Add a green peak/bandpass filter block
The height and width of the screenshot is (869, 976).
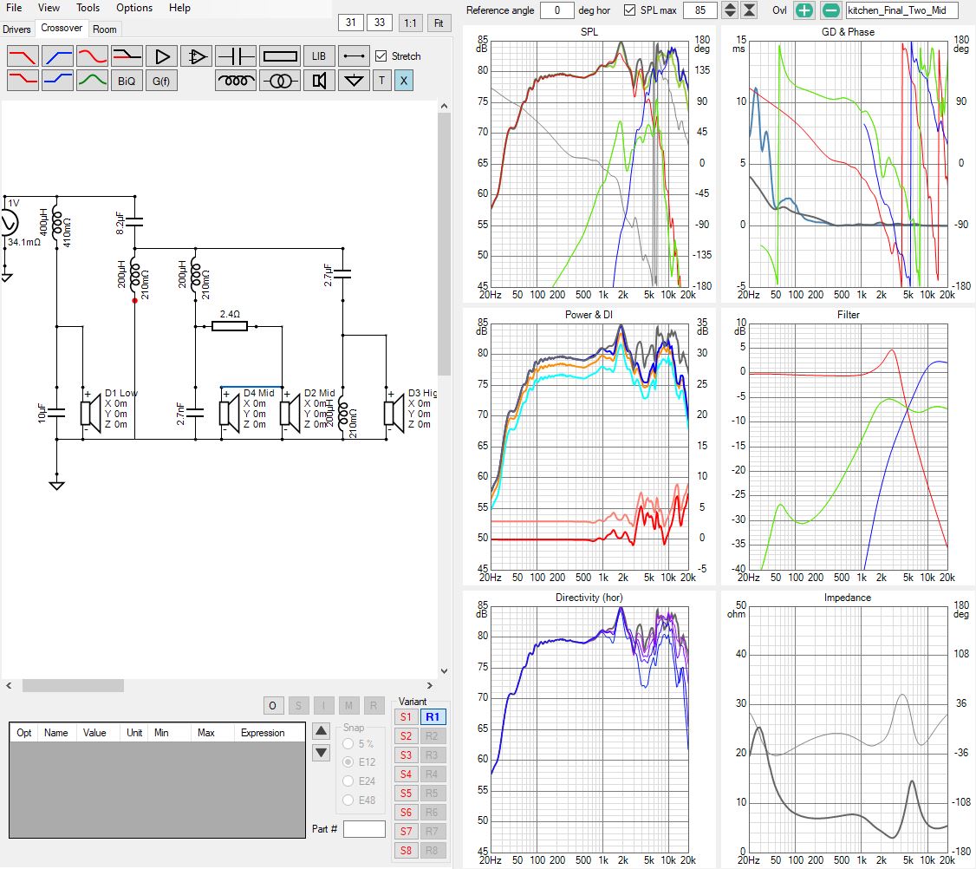pyautogui.click(x=92, y=81)
